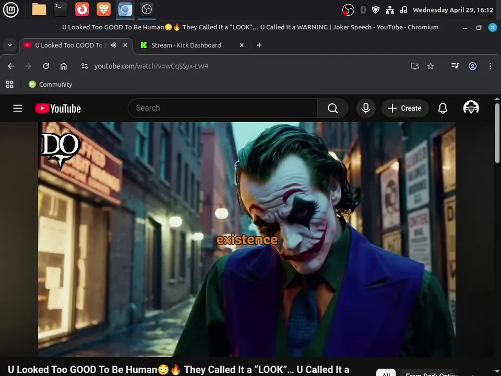This screenshot has width=501, height=376.
Task: Open YouTube notifications bell
Action: 443,108
